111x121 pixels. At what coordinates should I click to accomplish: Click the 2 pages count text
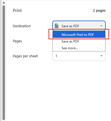[99, 11]
